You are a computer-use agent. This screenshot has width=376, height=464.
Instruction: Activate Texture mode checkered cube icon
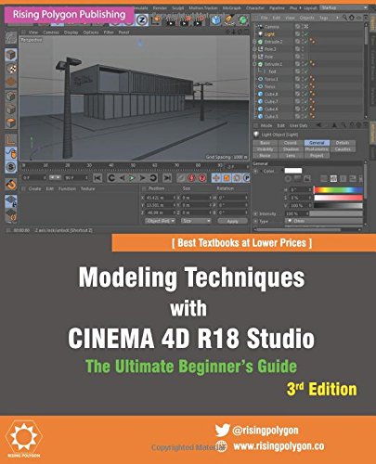coord(11,69)
